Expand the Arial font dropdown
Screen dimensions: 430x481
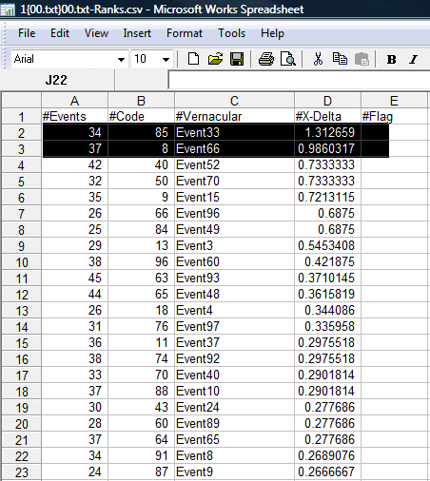[x=121, y=59]
